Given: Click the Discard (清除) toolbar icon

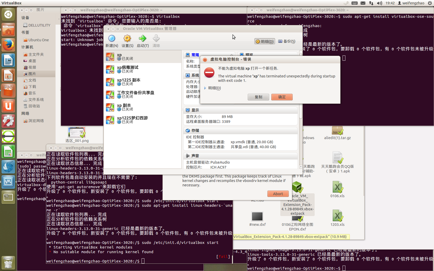Looking at the screenshot, I should (156, 39).
